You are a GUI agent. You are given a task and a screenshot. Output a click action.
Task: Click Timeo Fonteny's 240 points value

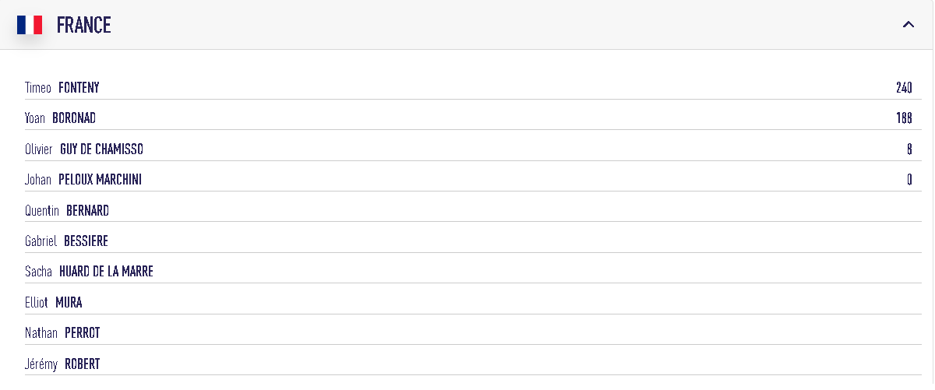coord(904,88)
